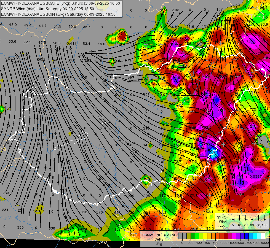Image resolution: width=270 pixels, height=248 pixels.
Task: Click the 'SYNOP Wind m/s' legend label
Action: point(223,222)
